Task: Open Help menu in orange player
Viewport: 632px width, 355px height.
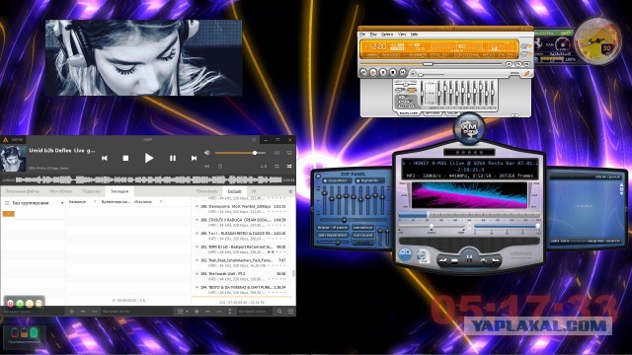Action: (x=414, y=35)
